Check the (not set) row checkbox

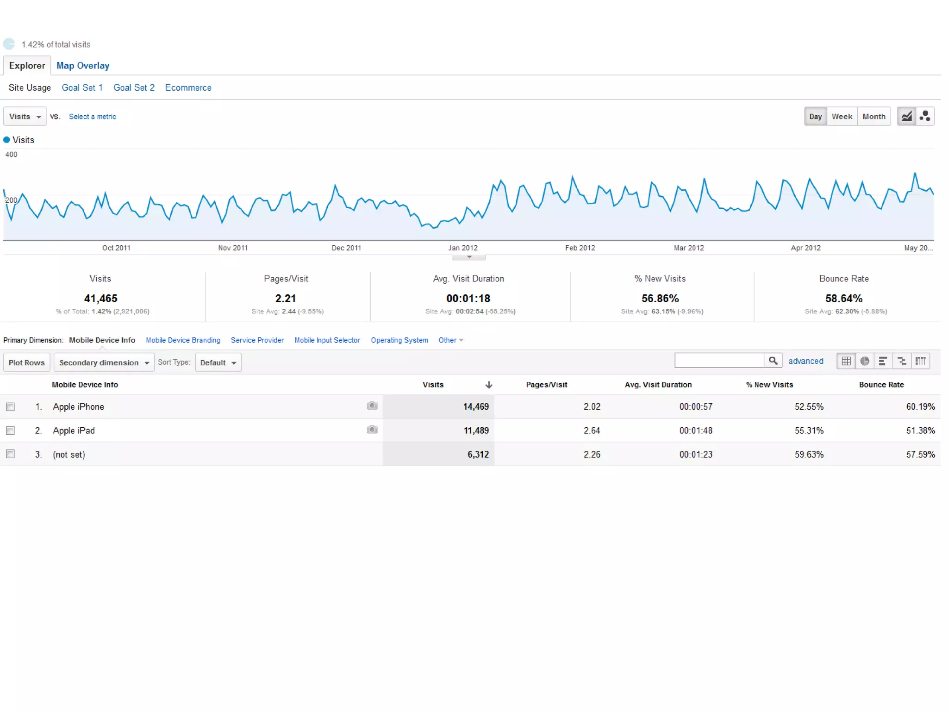[x=10, y=454]
